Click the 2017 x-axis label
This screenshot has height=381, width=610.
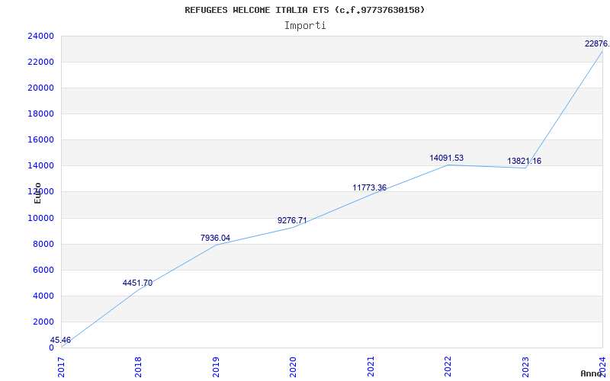pos(61,367)
